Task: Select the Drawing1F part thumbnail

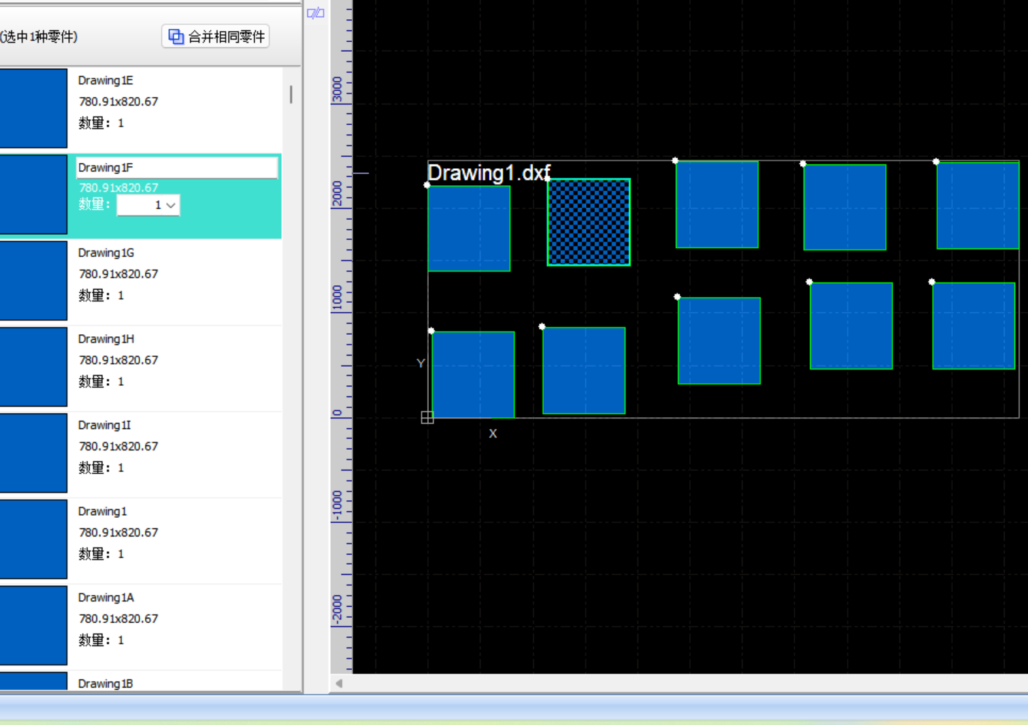Action: click(x=33, y=194)
